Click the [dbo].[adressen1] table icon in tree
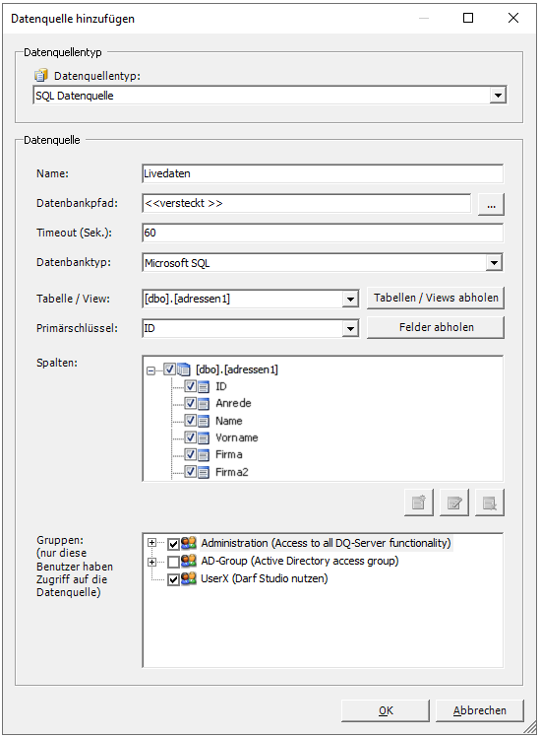 184,369
